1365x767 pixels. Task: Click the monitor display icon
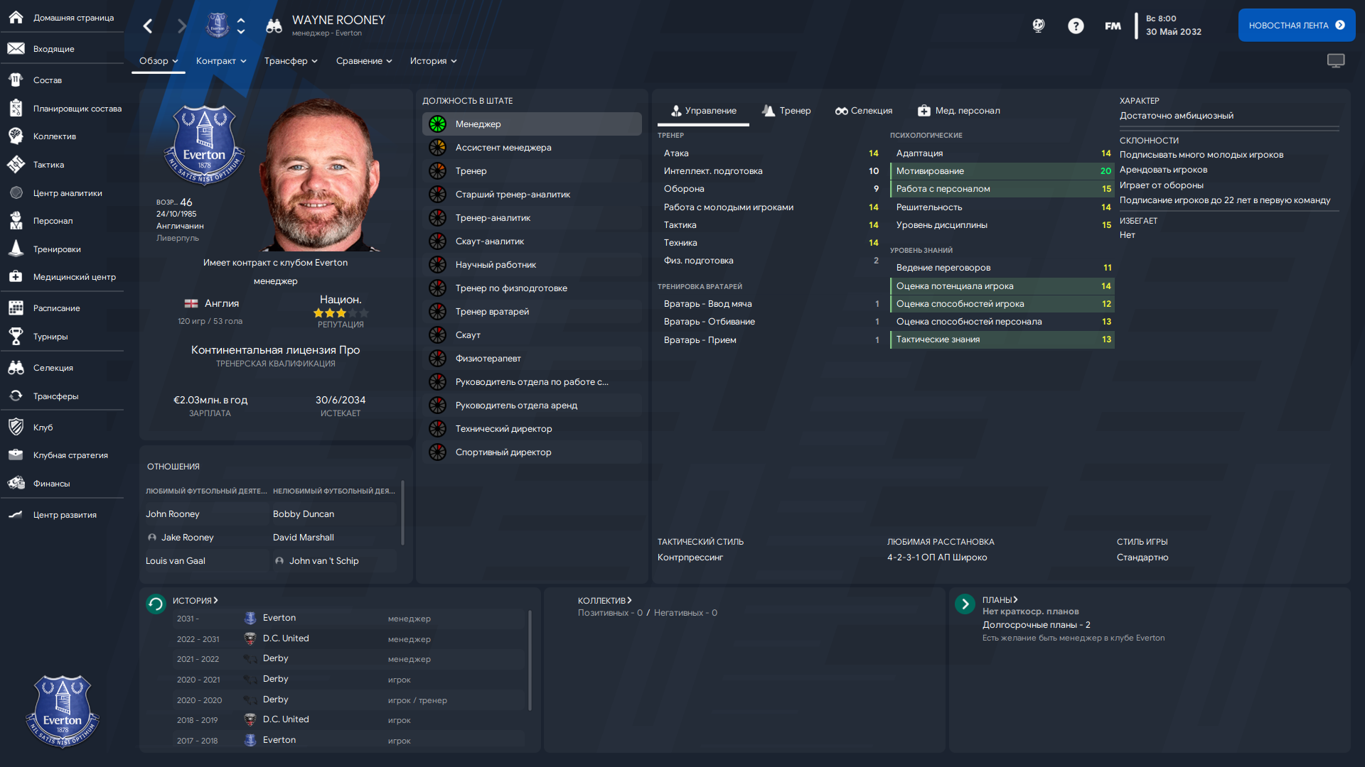click(1336, 61)
